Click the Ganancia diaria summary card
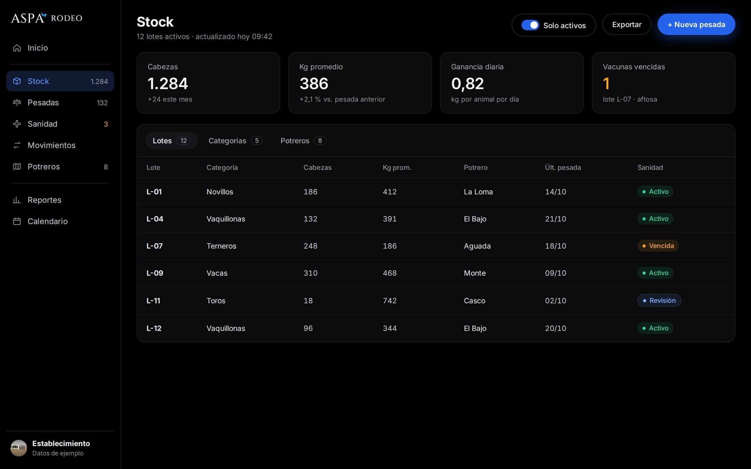 512,83
